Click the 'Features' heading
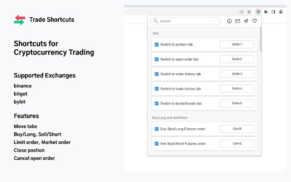Viewport: 291px width, 182px height. click(26, 116)
